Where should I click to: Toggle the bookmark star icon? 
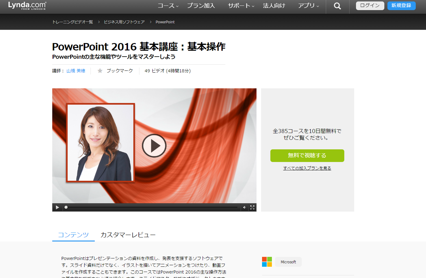(x=100, y=71)
